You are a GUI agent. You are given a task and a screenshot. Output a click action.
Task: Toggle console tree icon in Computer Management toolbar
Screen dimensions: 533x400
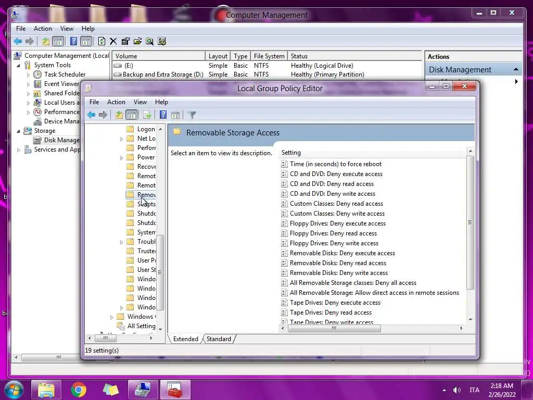pyautogui.click(x=58, y=42)
